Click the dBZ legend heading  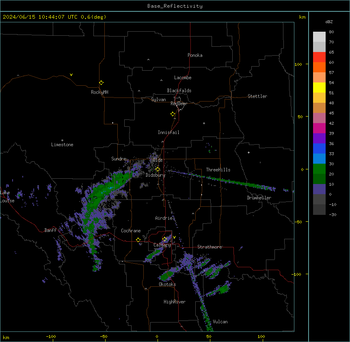tap(329, 22)
